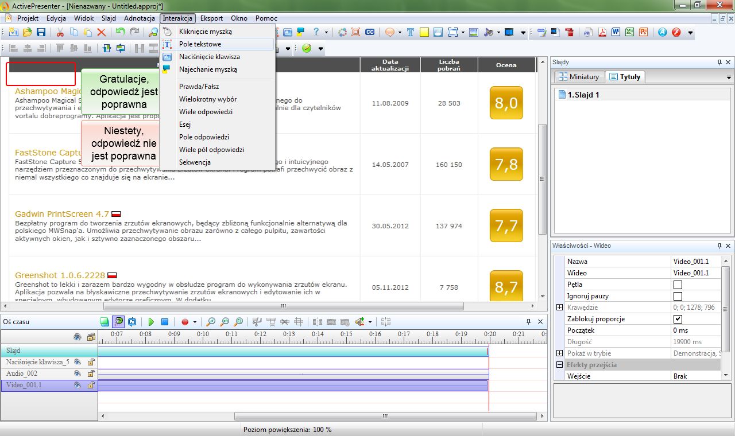The width and height of the screenshot is (735, 436).
Task: Hide Audio_002 track with eye icon
Action: 78,373
